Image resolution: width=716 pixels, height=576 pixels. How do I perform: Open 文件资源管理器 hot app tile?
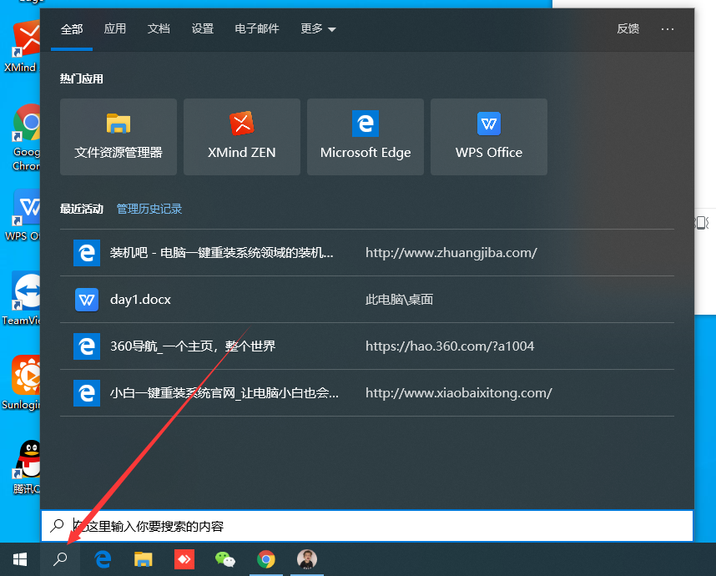pos(118,137)
